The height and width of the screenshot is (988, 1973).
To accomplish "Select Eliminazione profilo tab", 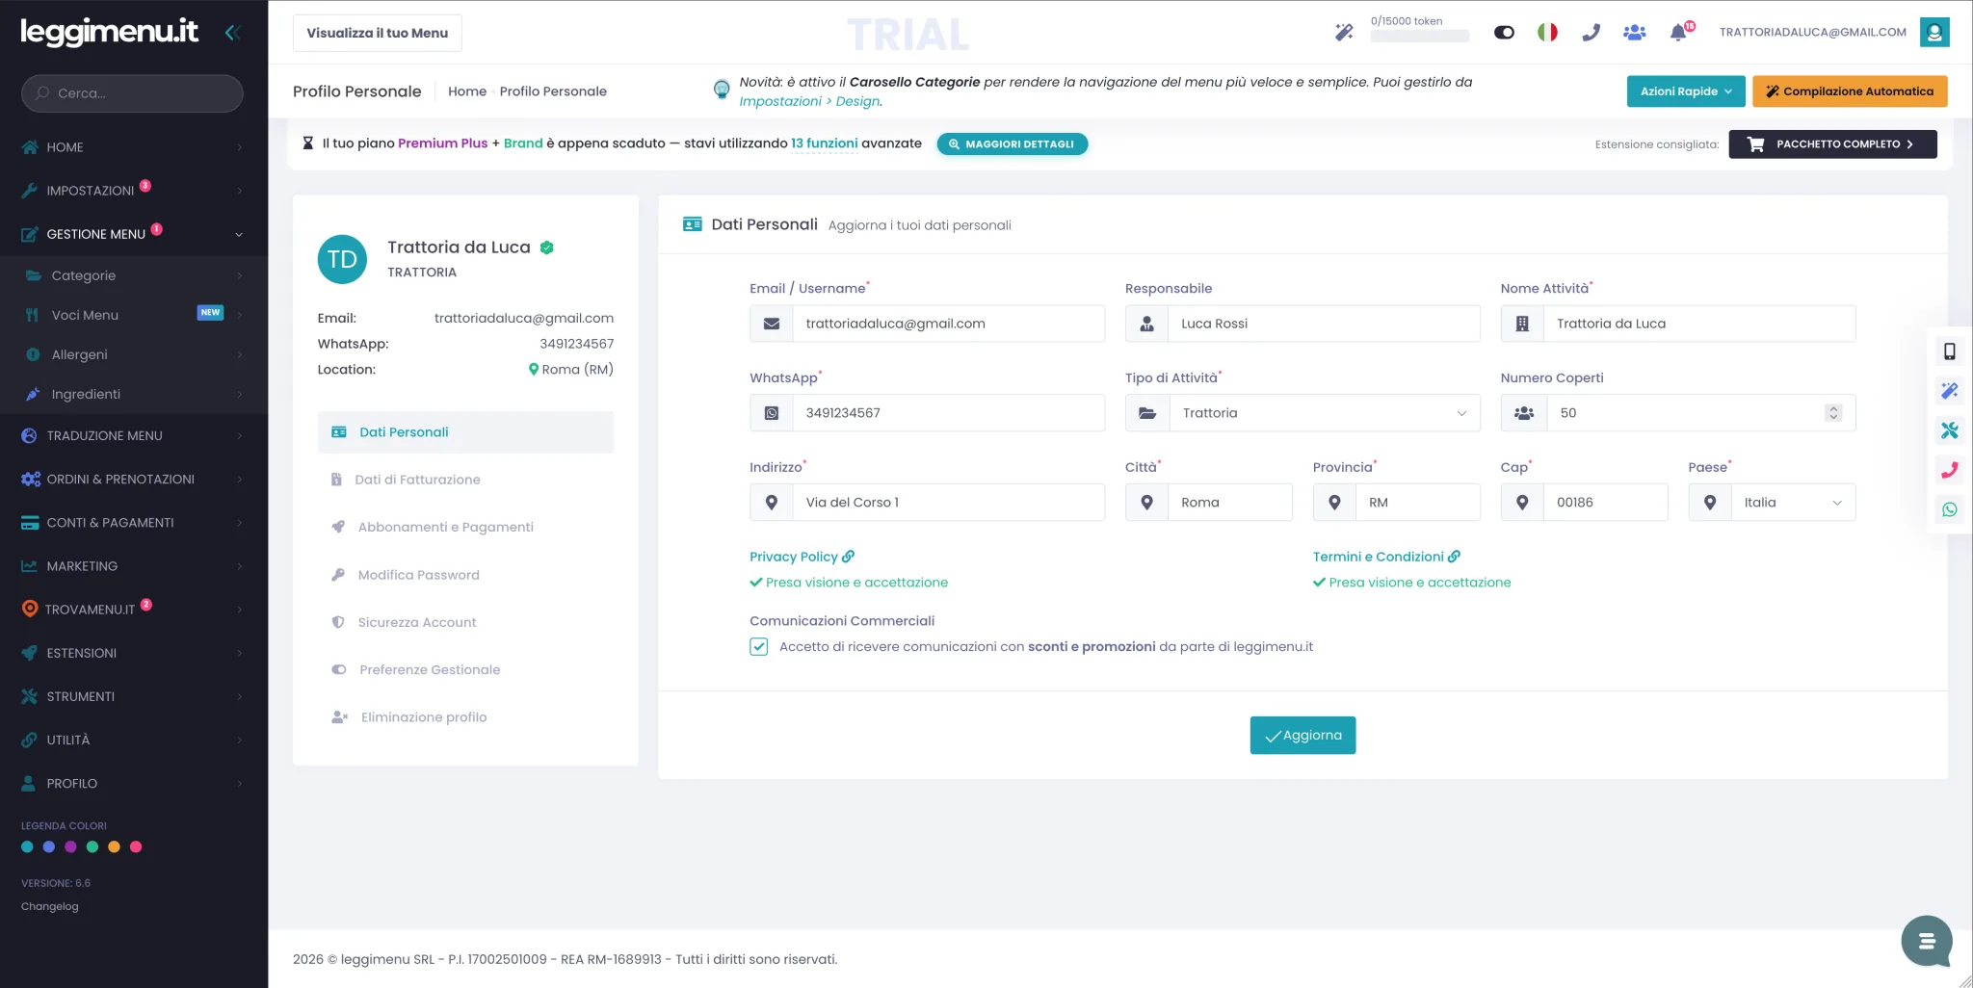I will (465, 717).
